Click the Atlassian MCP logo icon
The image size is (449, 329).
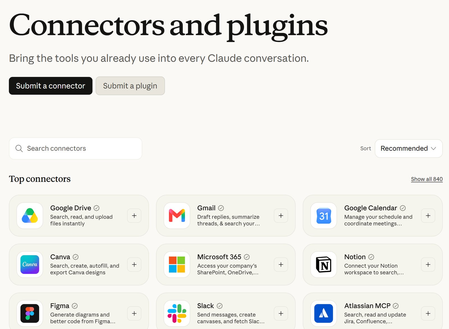point(324,313)
